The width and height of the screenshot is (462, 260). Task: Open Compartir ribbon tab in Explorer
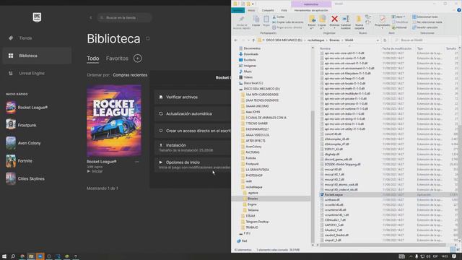tap(268, 10)
